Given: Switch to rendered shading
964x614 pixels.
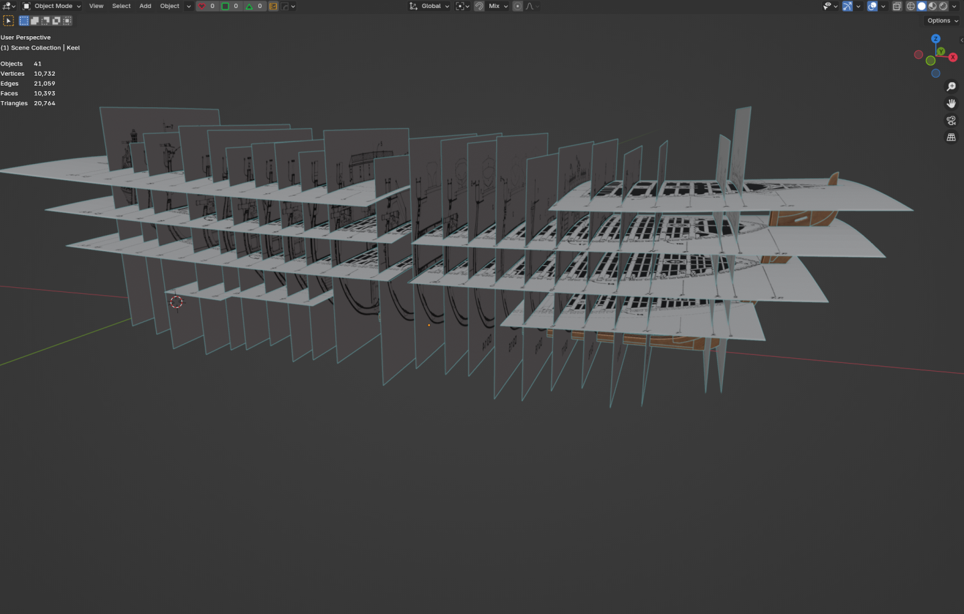Looking at the screenshot, I should pyautogui.click(x=943, y=6).
